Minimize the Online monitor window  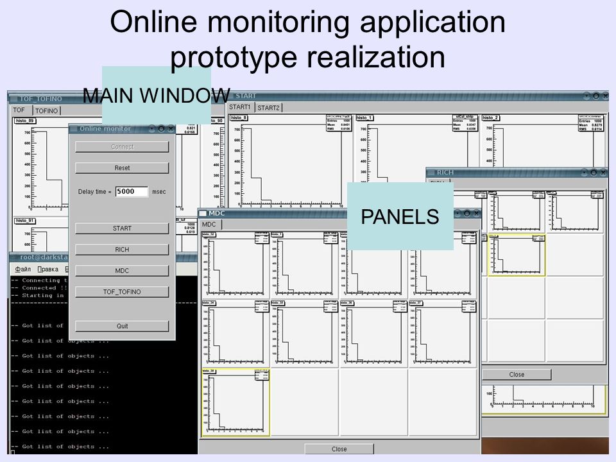pyautogui.click(x=152, y=128)
